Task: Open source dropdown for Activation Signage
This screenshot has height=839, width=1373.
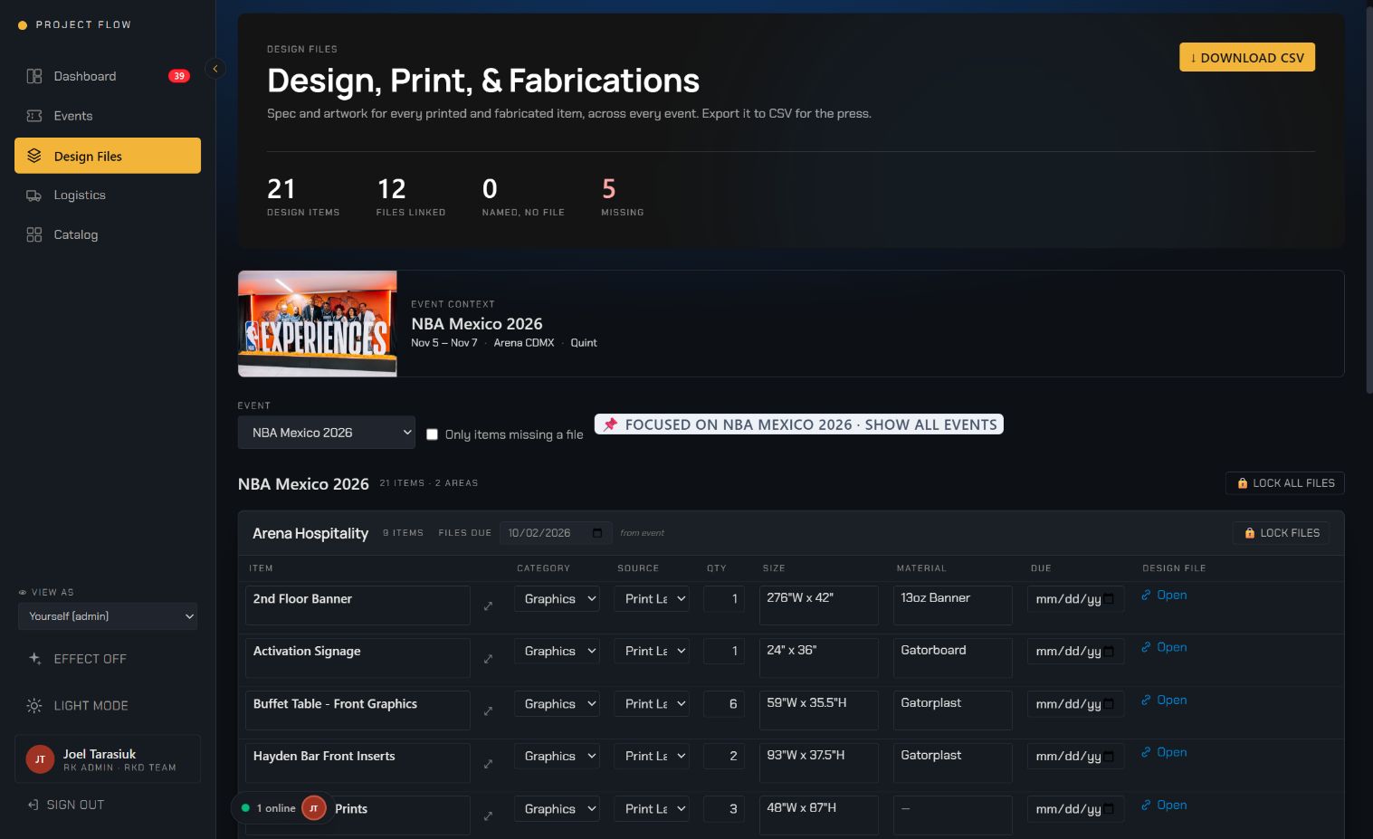Action: click(652, 652)
